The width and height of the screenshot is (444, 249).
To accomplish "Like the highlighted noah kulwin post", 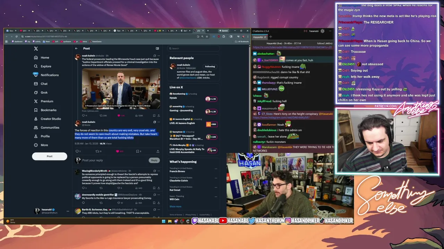I will 117,151.
